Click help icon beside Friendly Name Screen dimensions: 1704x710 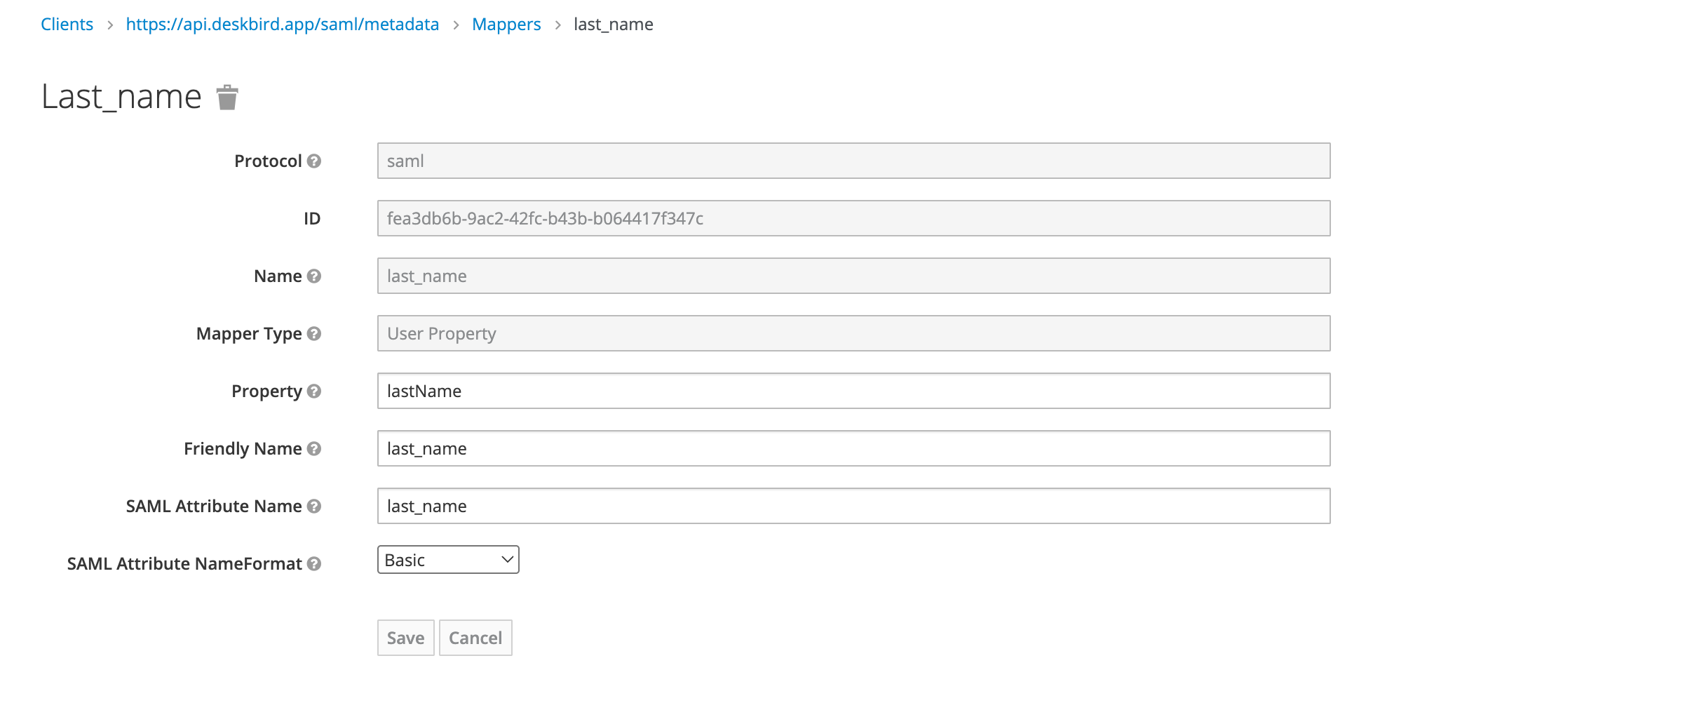coord(314,449)
